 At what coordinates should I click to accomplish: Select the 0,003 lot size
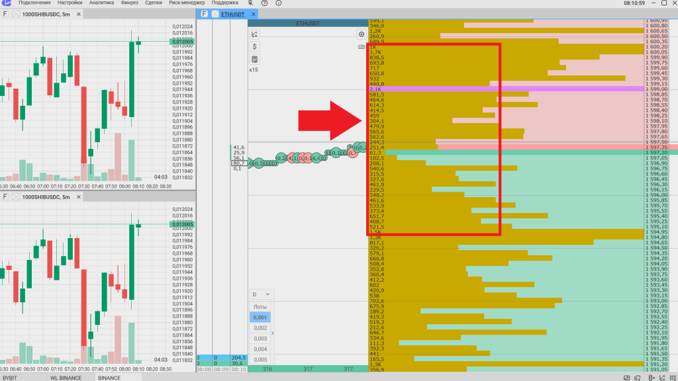click(x=260, y=339)
